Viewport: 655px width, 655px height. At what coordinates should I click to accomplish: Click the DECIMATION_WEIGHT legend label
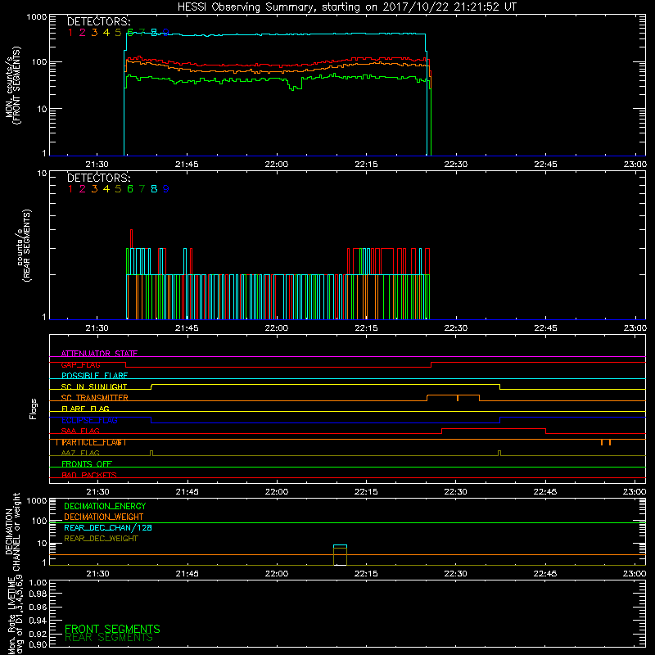(104, 517)
